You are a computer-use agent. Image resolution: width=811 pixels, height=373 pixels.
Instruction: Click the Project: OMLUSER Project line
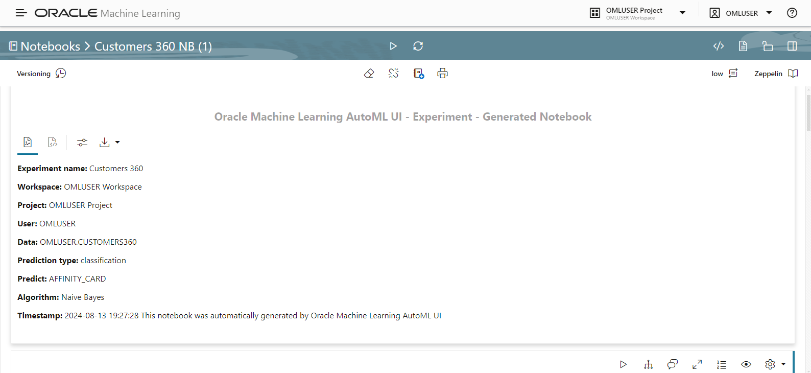[65, 205]
